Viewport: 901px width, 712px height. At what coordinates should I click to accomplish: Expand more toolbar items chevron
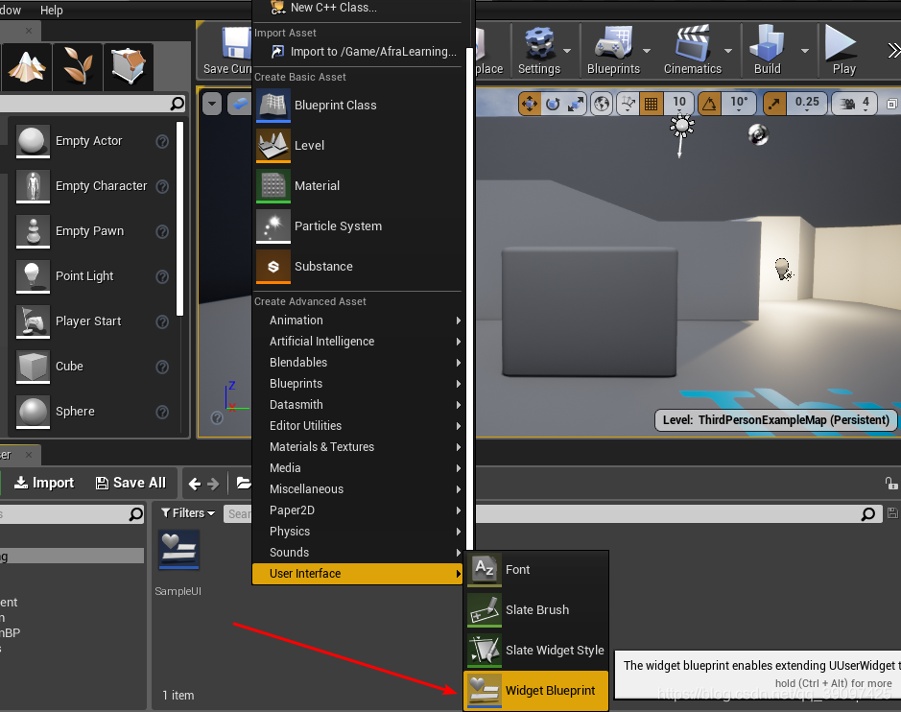pos(893,51)
